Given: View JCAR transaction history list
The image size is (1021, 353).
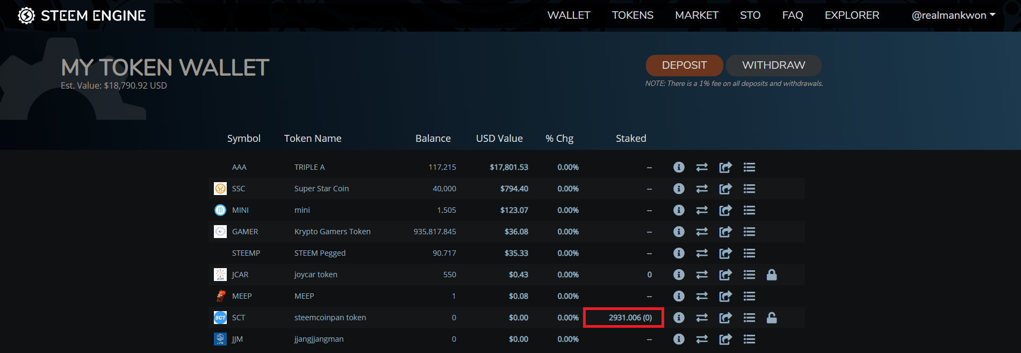Looking at the screenshot, I should (749, 275).
